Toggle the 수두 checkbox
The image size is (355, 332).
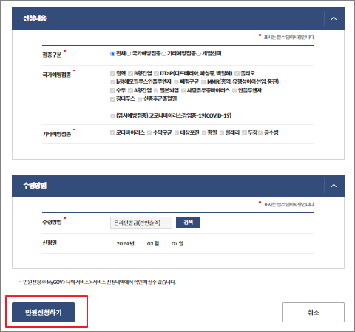coord(112,90)
